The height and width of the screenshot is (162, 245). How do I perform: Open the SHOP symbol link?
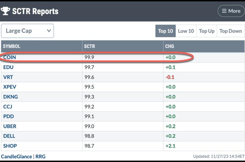point(10,146)
